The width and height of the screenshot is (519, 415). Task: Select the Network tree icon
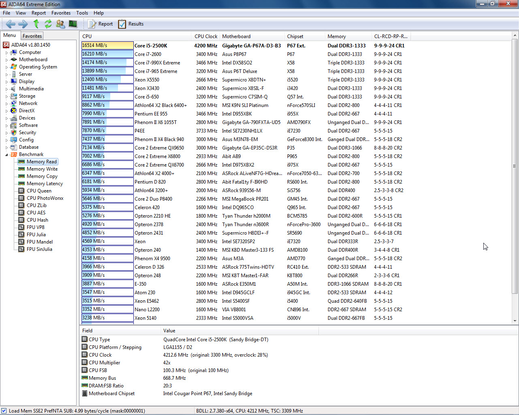tap(14, 103)
